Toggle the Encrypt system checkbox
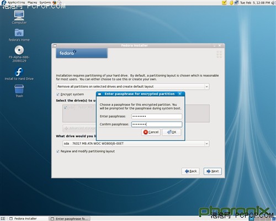This screenshot has height=221, width=276. [58, 94]
